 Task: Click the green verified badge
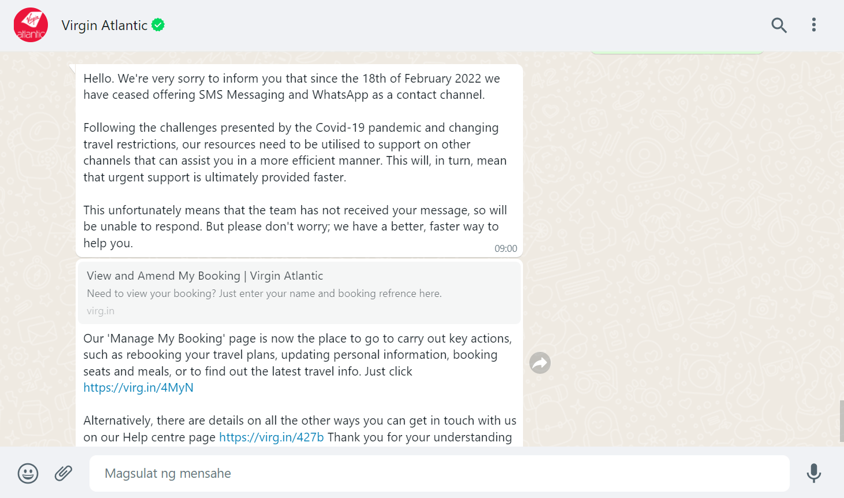pos(158,25)
